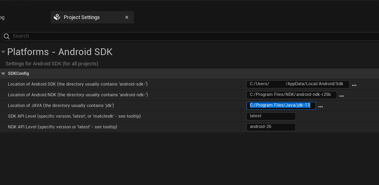
Task: Select the NDK API Level property label
Action: (x=62, y=127)
